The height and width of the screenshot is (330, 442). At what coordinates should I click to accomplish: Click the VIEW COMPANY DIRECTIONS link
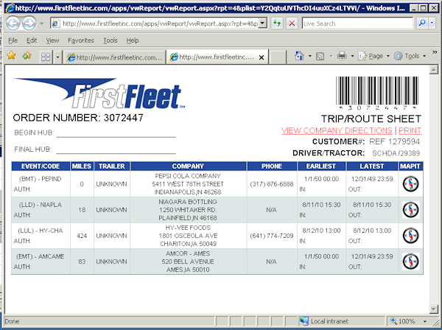point(337,130)
